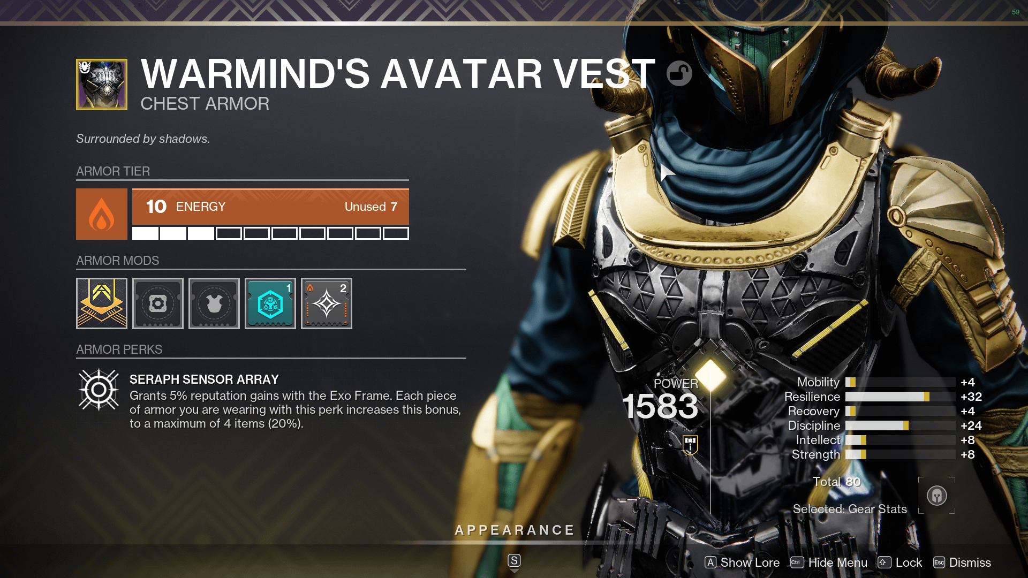Select the first armor mod socket

pyautogui.click(x=101, y=303)
